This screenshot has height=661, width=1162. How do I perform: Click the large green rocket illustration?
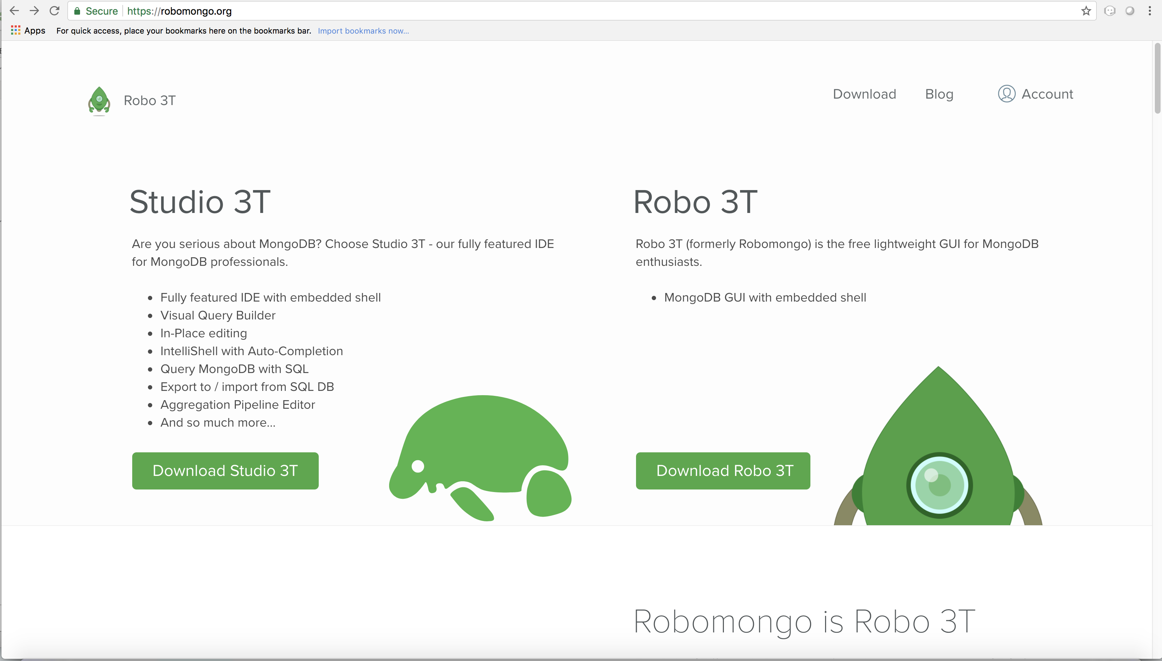pos(938,446)
